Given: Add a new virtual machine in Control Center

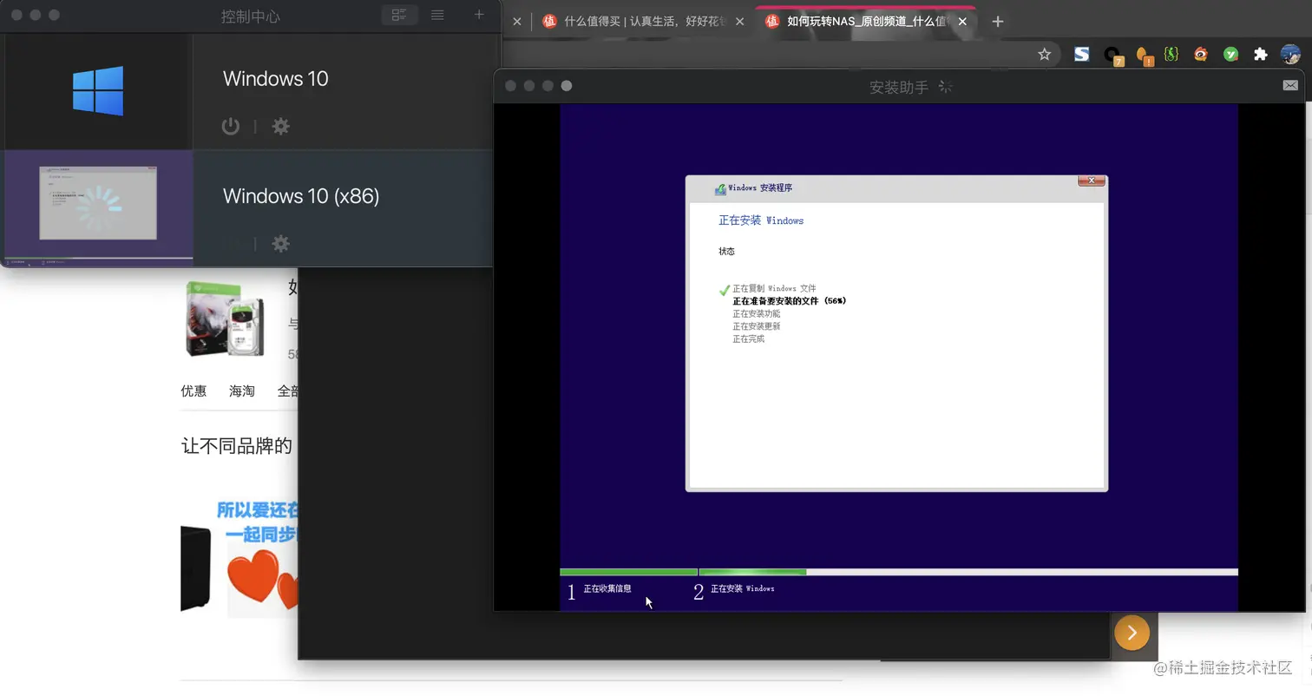Looking at the screenshot, I should [479, 15].
